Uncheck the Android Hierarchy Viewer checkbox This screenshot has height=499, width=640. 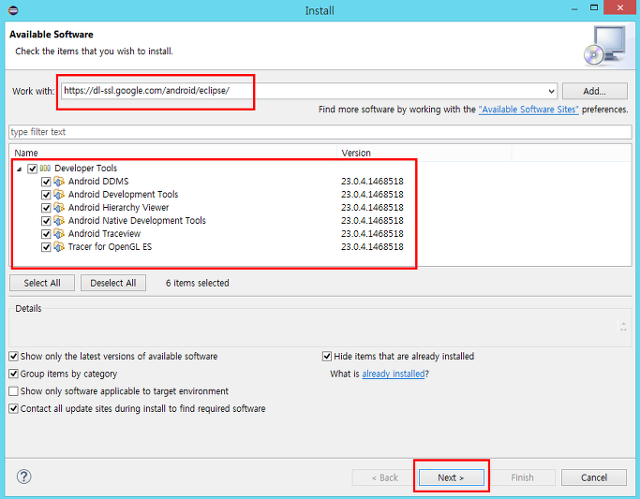(x=46, y=208)
